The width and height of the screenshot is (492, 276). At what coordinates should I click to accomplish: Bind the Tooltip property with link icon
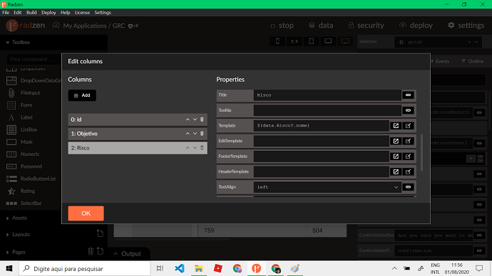[x=409, y=110]
